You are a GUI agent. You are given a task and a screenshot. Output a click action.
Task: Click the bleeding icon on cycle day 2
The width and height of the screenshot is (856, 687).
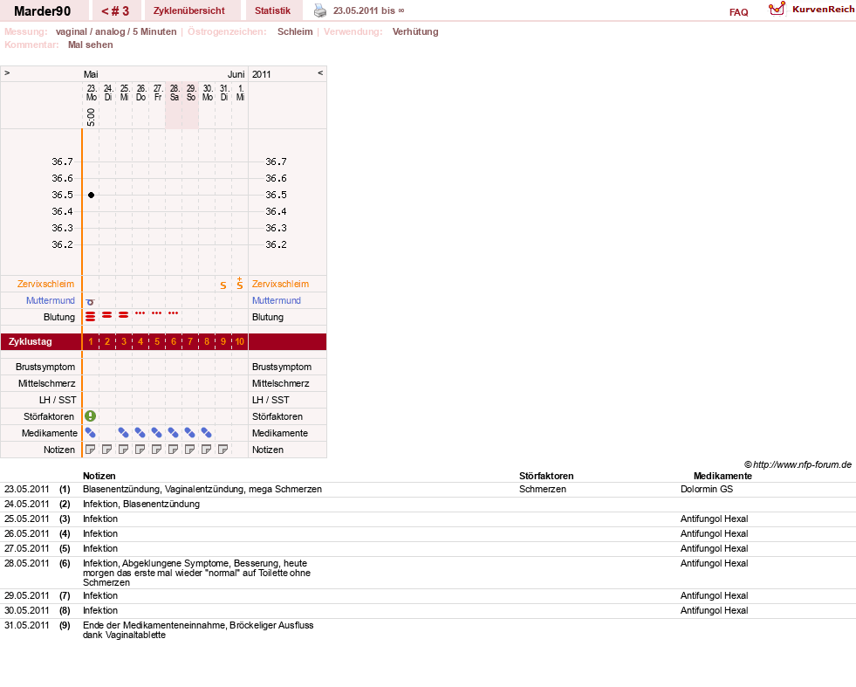107,314
